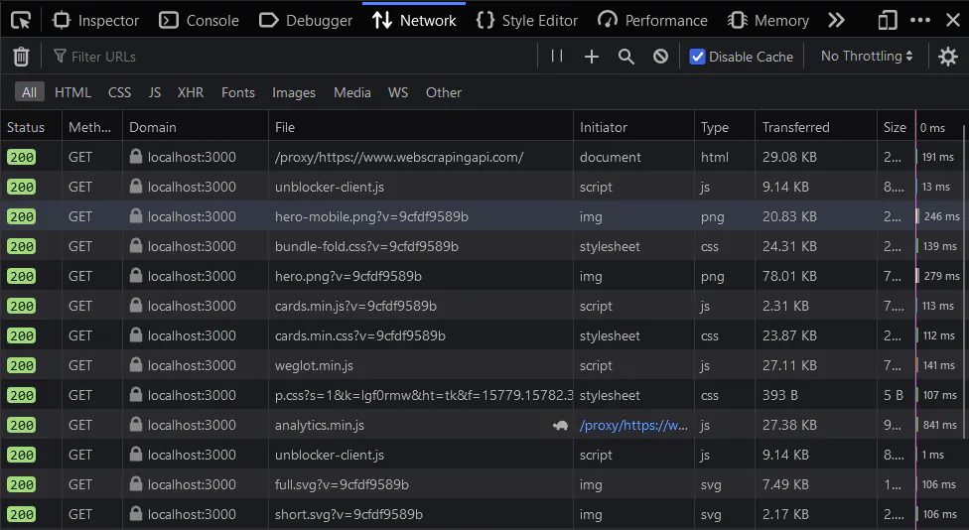This screenshot has width=969, height=530.
Task: Expand more tools chevron
Action: coord(836,21)
